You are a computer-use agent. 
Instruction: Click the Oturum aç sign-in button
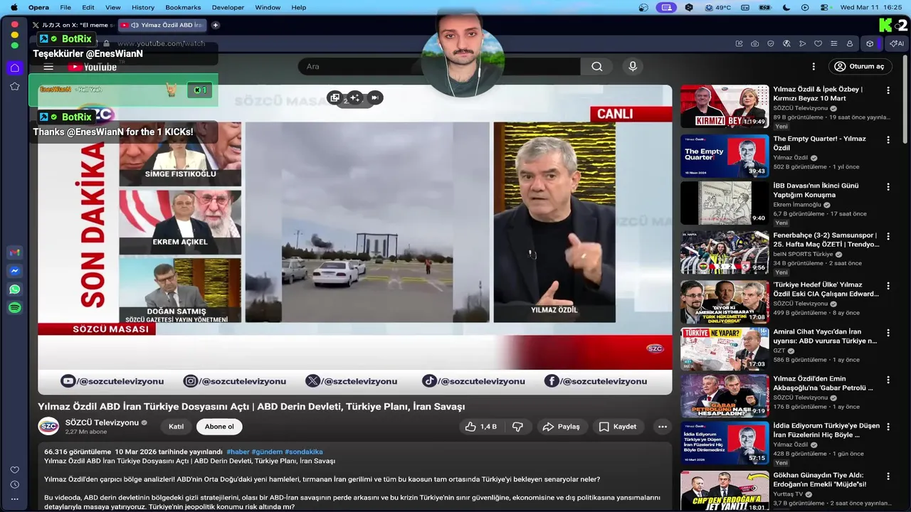tap(860, 66)
